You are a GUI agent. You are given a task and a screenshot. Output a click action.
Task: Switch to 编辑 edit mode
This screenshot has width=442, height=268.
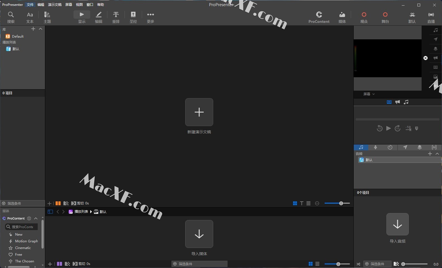pyautogui.click(x=99, y=17)
